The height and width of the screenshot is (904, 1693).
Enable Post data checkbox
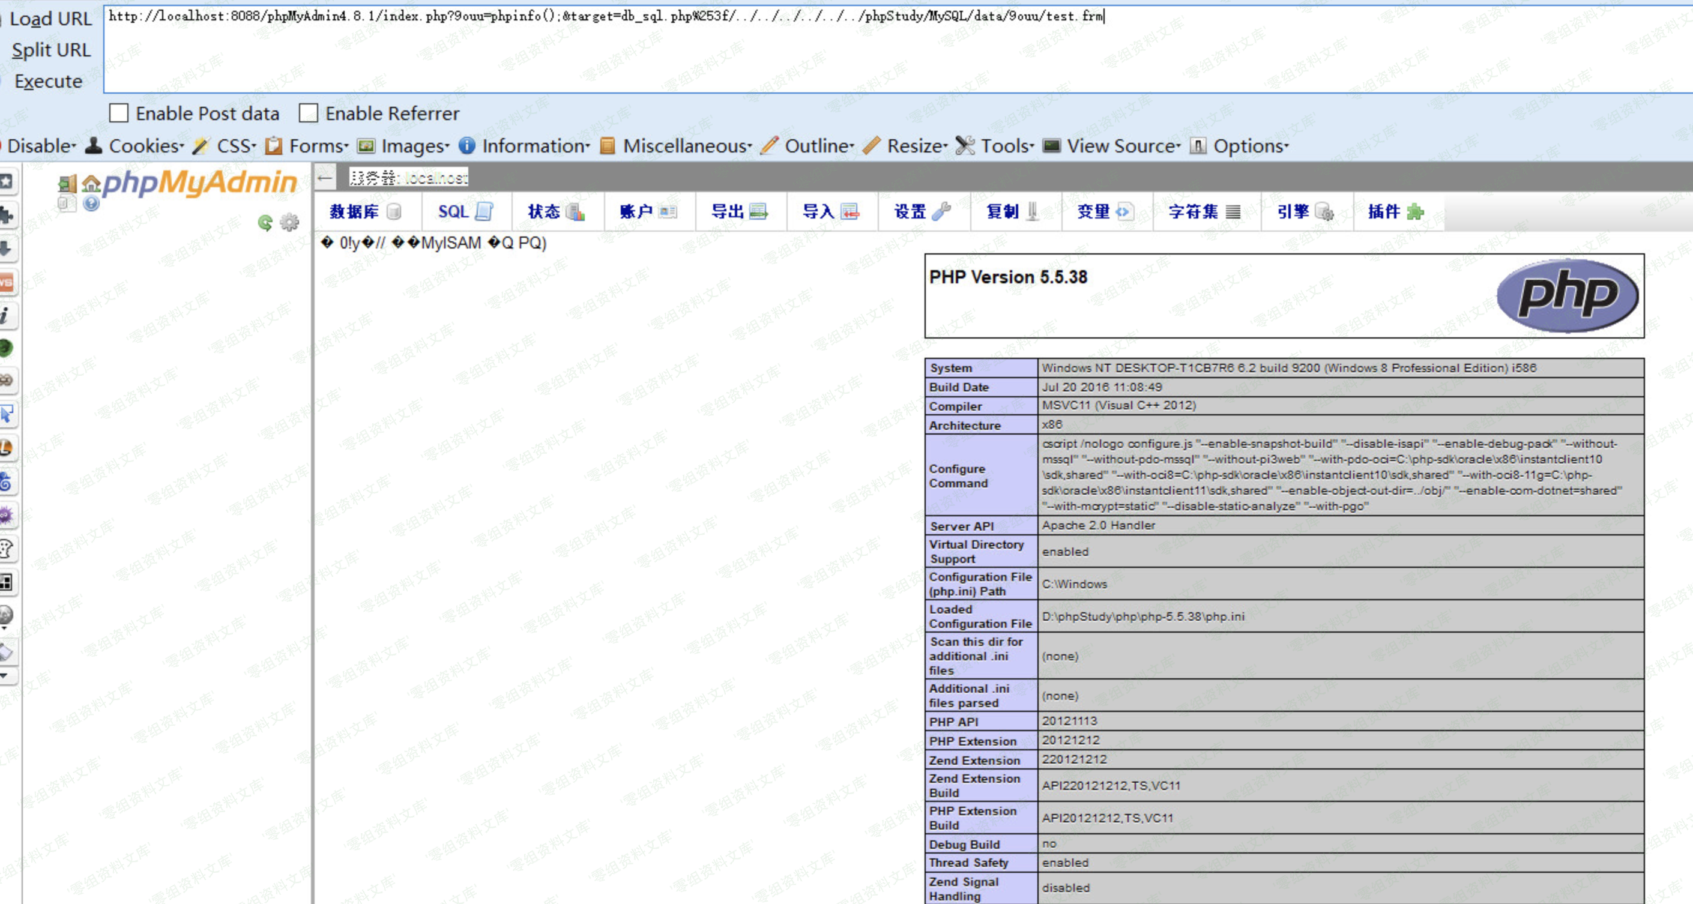[x=119, y=113]
